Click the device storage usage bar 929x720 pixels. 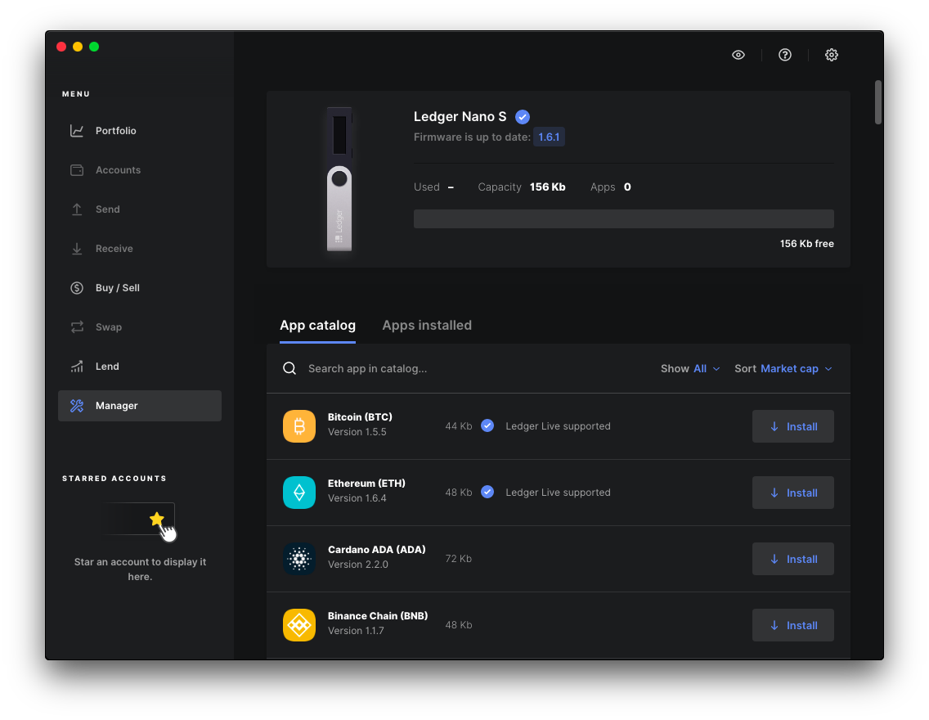pos(623,218)
